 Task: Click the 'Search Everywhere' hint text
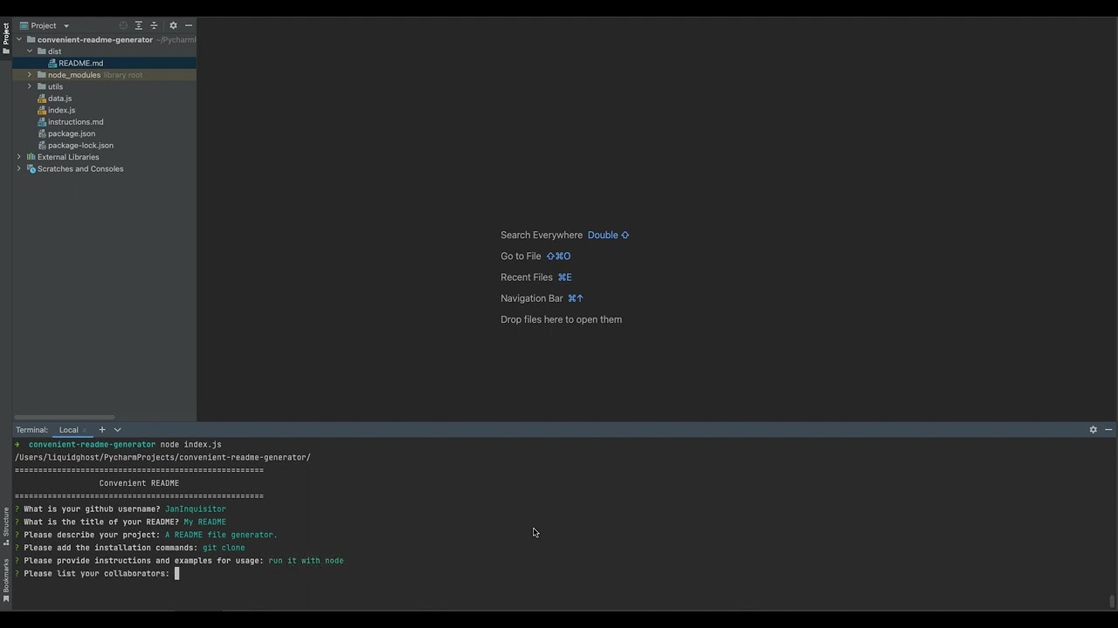(542, 235)
